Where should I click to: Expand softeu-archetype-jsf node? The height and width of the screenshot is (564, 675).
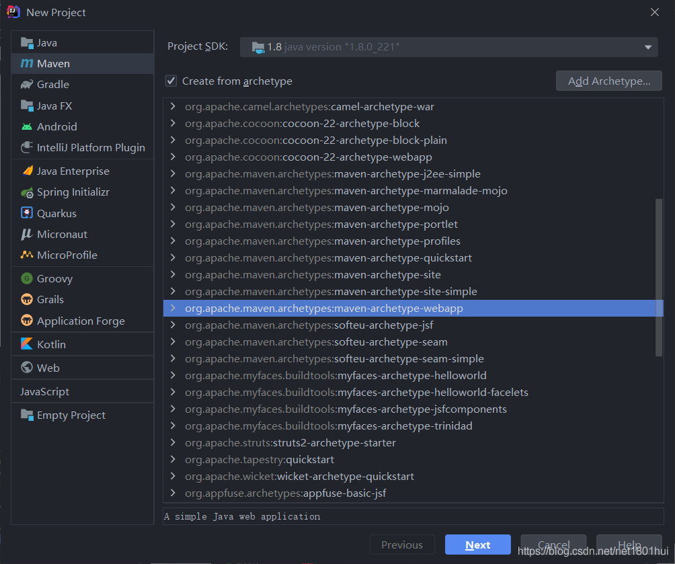[x=173, y=325]
